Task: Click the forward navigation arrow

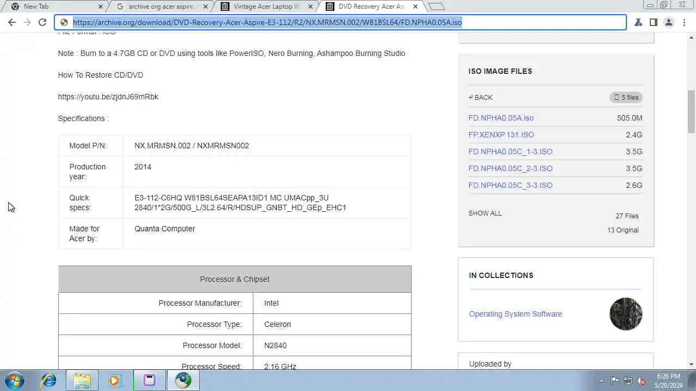Action: pos(27,22)
